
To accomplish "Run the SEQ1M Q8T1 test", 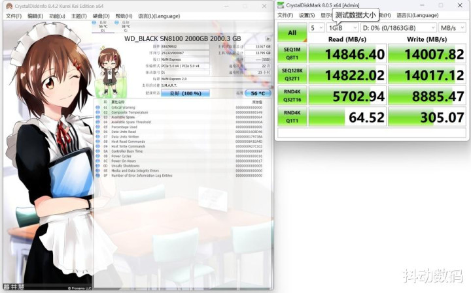I will pyautogui.click(x=292, y=54).
